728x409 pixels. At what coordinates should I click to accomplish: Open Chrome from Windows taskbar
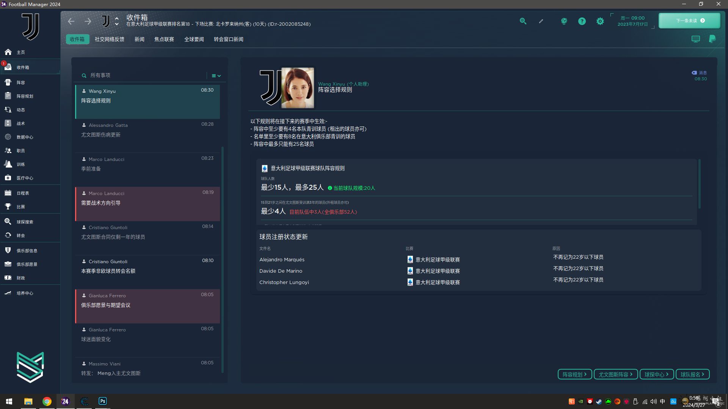click(47, 401)
